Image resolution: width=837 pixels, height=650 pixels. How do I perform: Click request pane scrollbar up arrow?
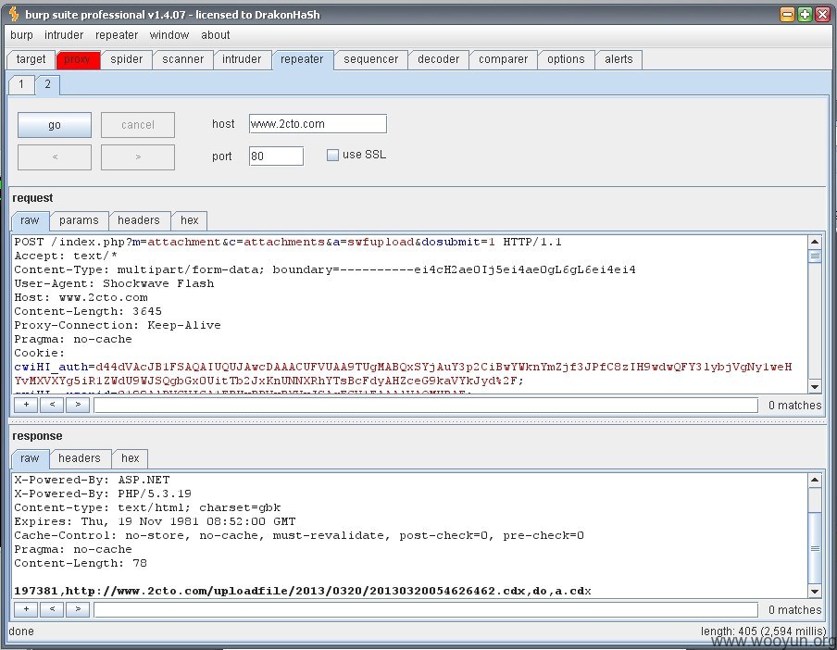pyautogui.click(x=815, y=242)
